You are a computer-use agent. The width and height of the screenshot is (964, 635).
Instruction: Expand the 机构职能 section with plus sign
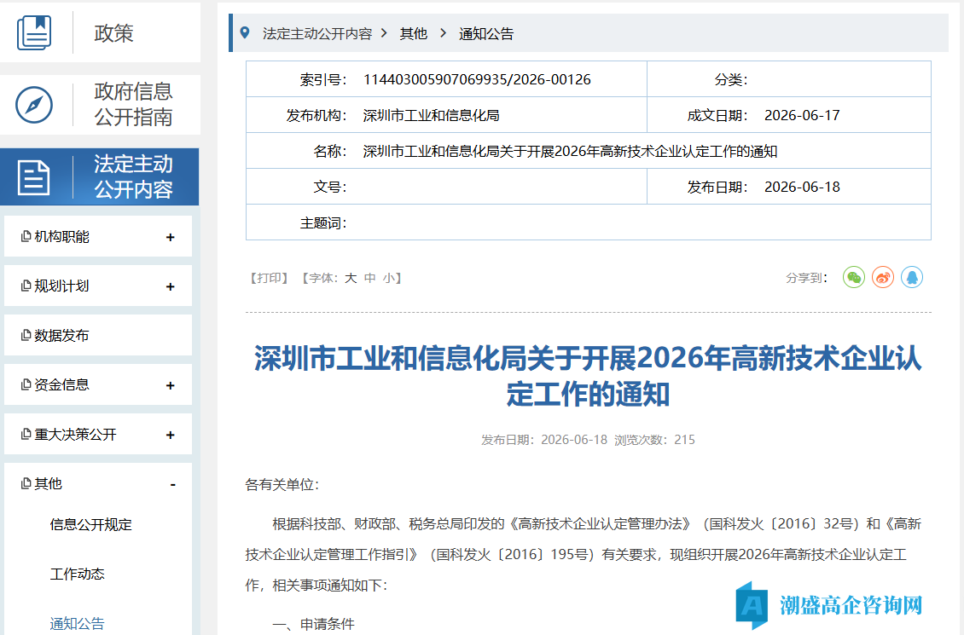click(x=171, y=237)
